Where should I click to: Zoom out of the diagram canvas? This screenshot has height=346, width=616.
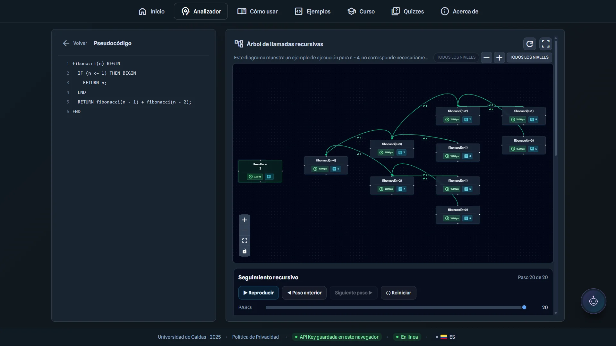(x=244, y=230)
